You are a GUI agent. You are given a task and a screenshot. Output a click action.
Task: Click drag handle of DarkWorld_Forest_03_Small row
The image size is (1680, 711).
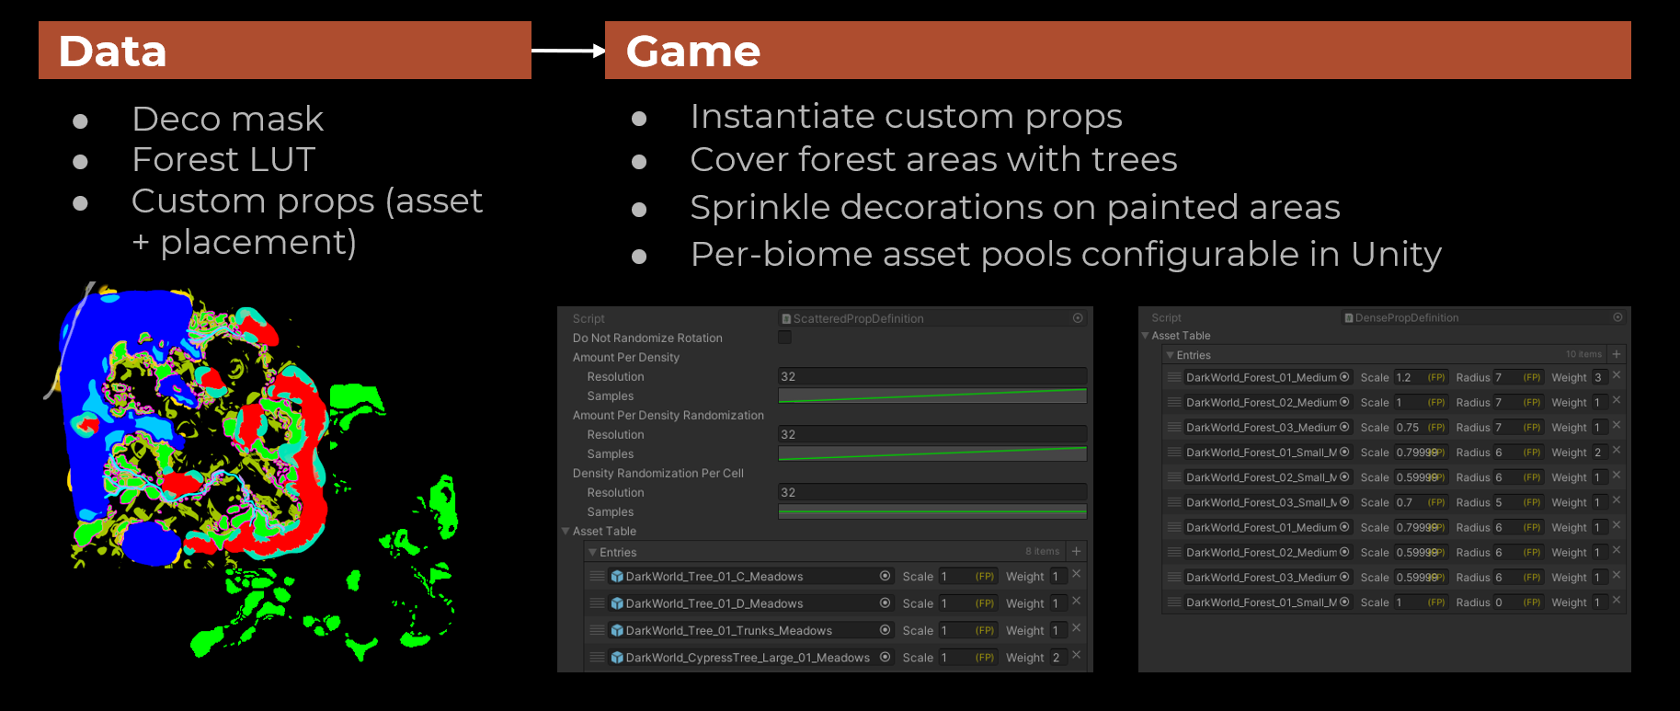click(x=1173, y=503)
